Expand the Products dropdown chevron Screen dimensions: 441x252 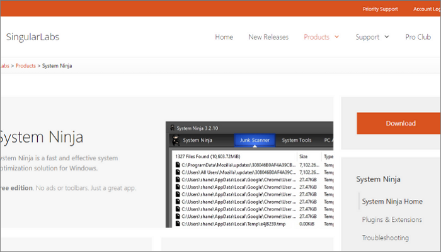[337, 37]
